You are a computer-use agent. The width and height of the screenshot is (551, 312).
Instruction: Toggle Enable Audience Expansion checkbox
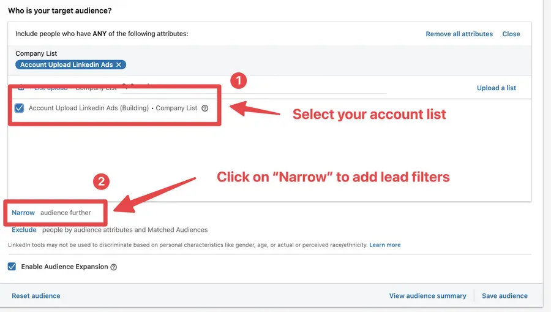pos(12,266)
